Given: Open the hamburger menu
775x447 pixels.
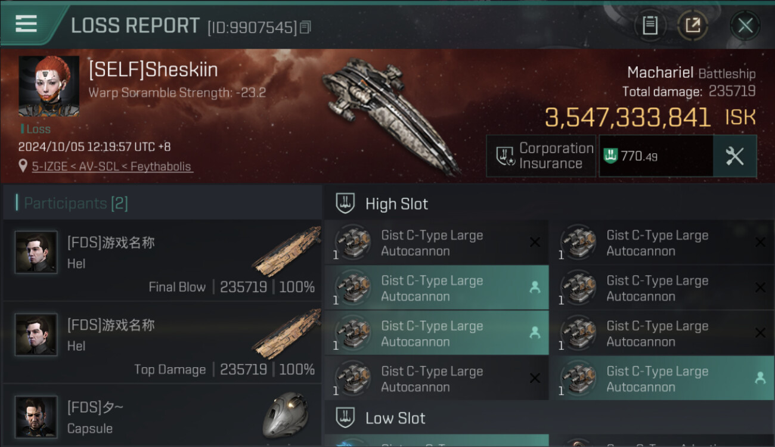Looking at the screenshot, I should click(26, 24).
